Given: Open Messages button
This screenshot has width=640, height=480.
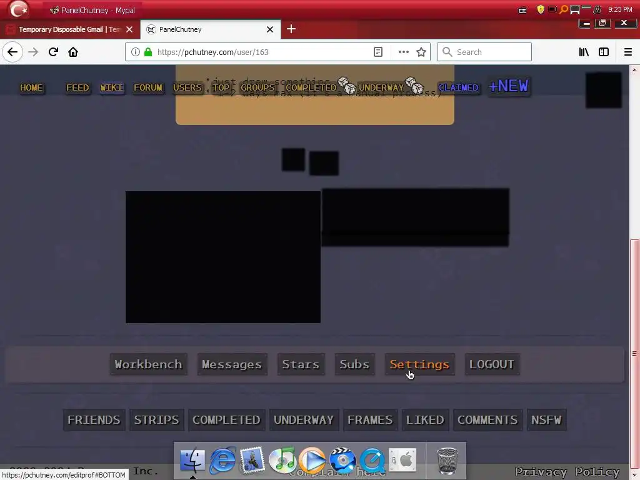Looking at the screenshot, I should 232,364.
